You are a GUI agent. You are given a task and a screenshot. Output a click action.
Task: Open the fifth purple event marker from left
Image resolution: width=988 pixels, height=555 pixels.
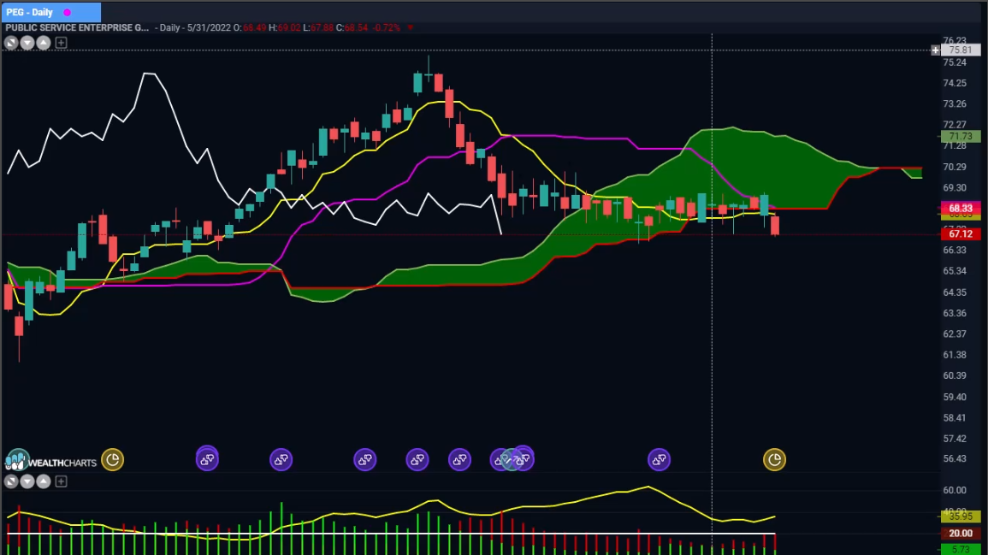tap(459, 460)
